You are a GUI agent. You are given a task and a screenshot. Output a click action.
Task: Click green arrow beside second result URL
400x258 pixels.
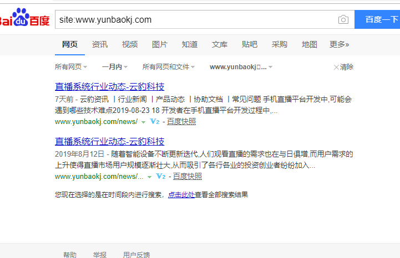(149, 177)
